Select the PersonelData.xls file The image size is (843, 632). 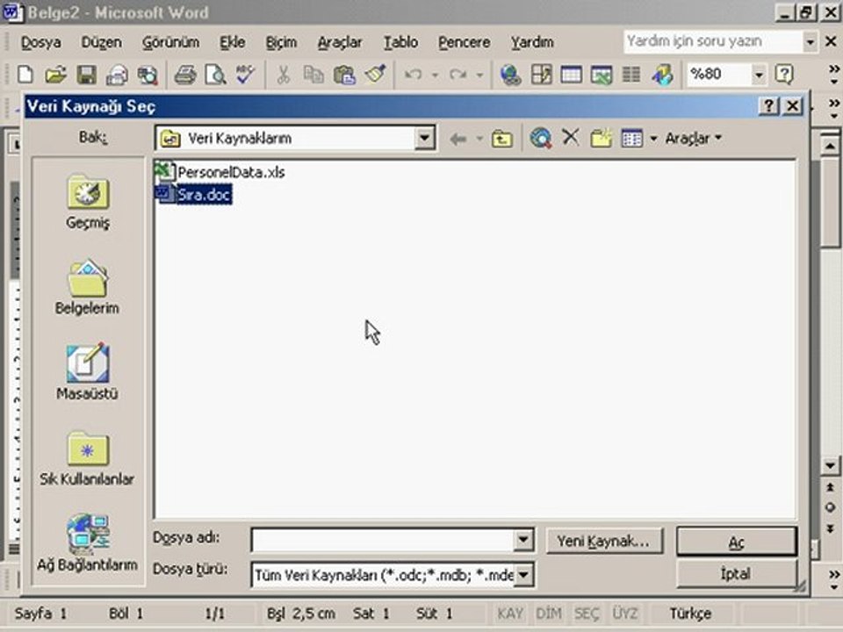pos(220,172)
